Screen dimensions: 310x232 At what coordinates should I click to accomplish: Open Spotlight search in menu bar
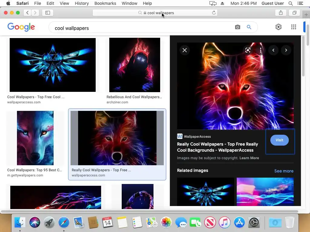pos(290,3)
